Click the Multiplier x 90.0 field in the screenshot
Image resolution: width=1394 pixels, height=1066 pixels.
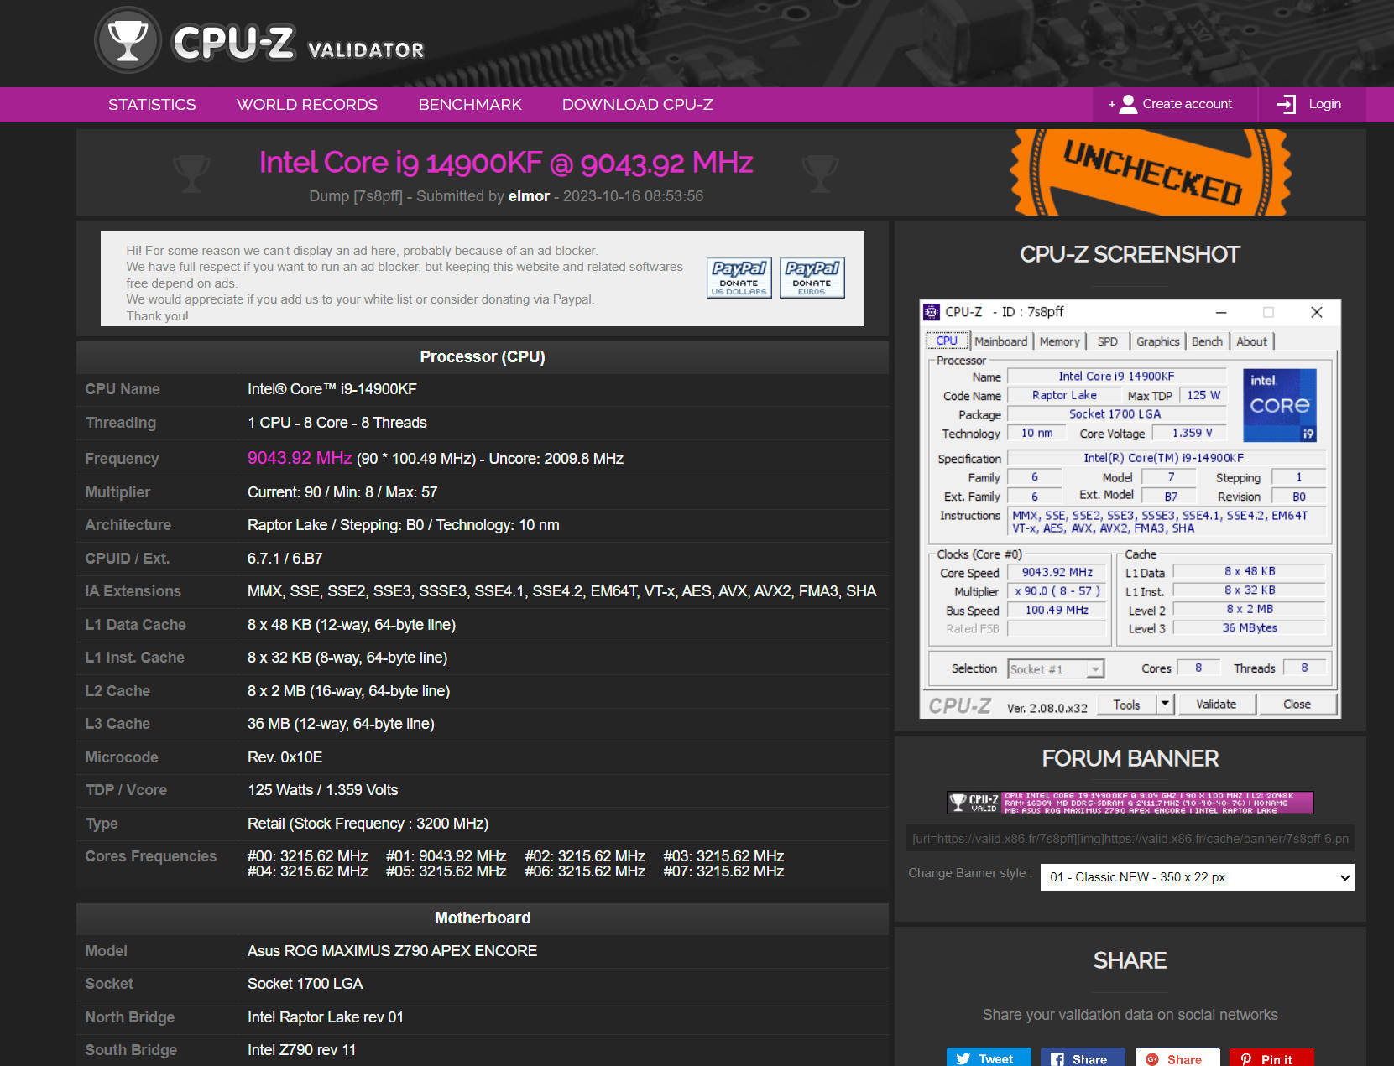point(1057,591)
